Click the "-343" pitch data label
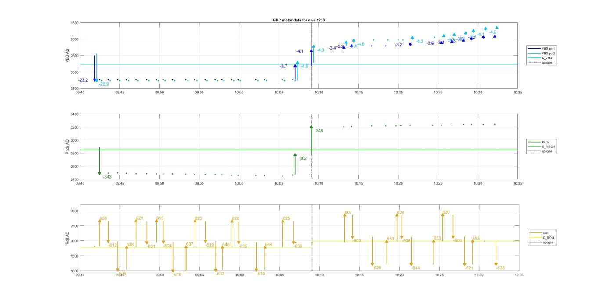The image size is (615, 304). tap(107, 177)
